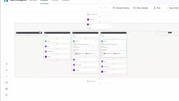The height and width of the screenshot is (101, 179).
Task: Click the Undo arrow icon
Action: [x=100, y=8]
